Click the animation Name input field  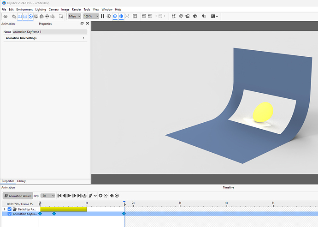(50, 32)
